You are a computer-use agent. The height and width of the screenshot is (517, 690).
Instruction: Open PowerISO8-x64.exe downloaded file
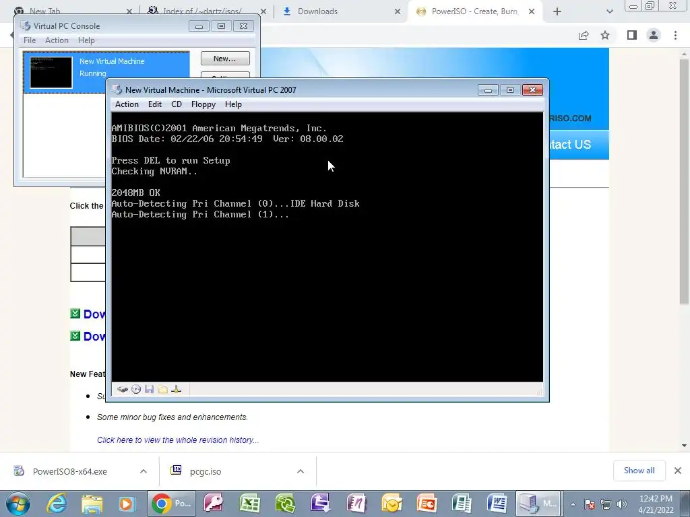click(x=69, y=471)
